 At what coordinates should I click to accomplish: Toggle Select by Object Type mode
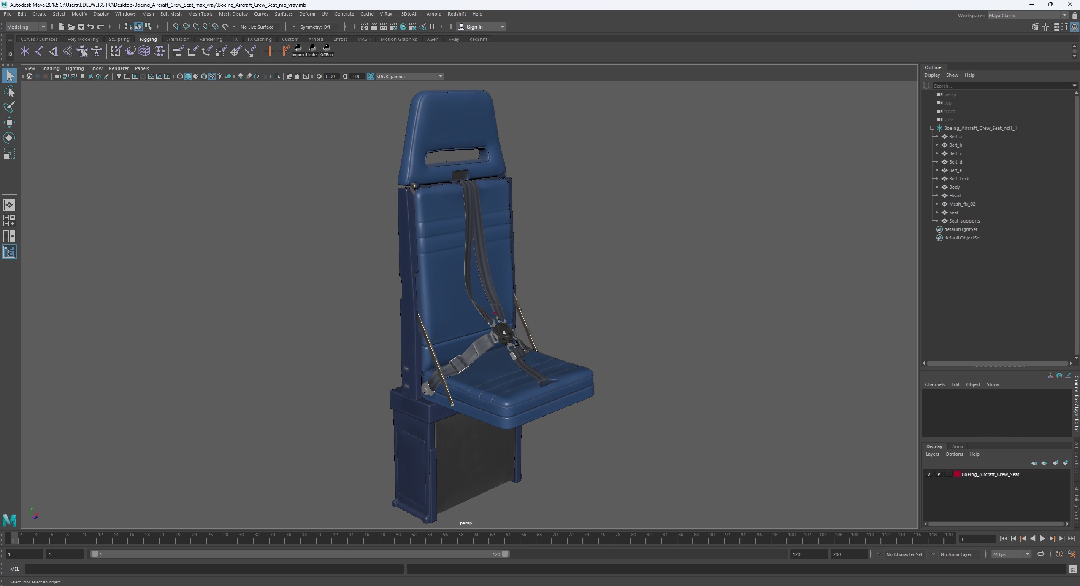click(138, 27)
